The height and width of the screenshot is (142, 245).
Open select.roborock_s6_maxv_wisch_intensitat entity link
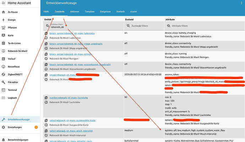point(71,131)
